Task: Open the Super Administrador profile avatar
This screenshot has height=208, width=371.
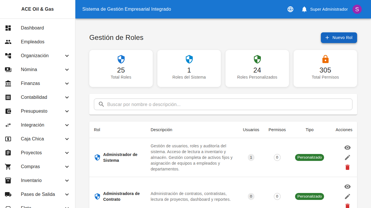Action: [357, 9]
